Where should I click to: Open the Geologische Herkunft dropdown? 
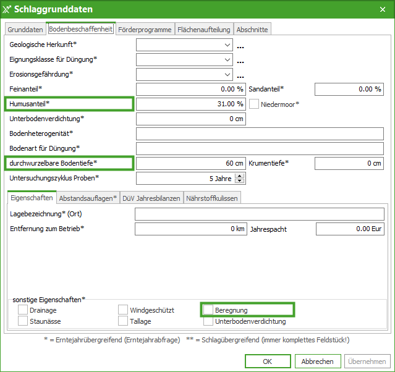[228, 45]
